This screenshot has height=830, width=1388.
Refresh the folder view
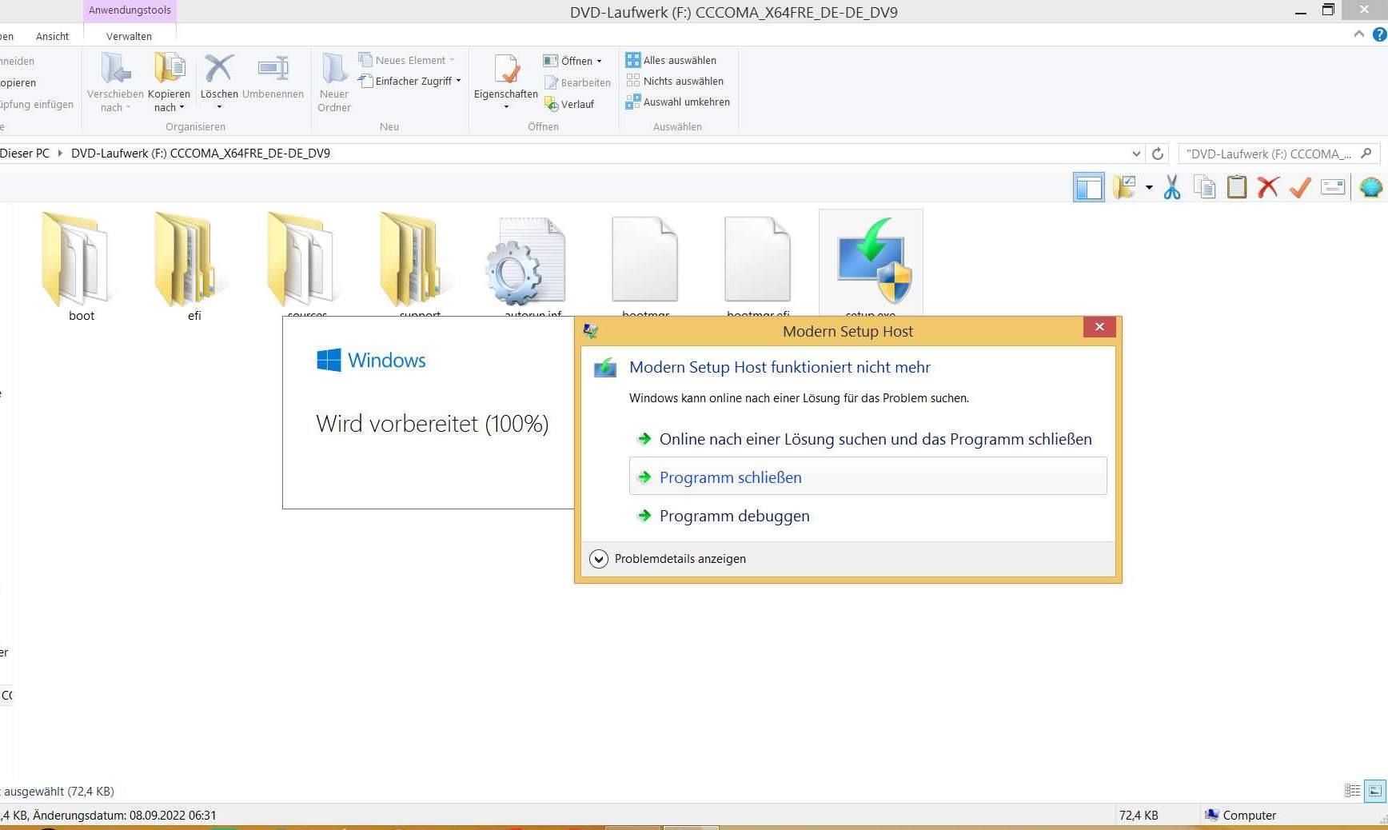pyautogui.click(x=1157, y=154)
